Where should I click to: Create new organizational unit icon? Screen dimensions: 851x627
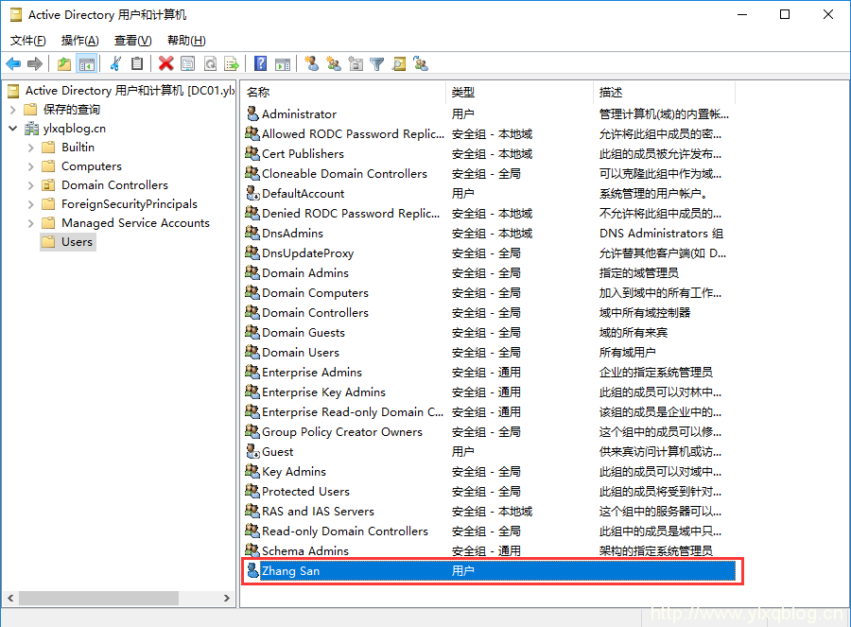coord(356,64)
